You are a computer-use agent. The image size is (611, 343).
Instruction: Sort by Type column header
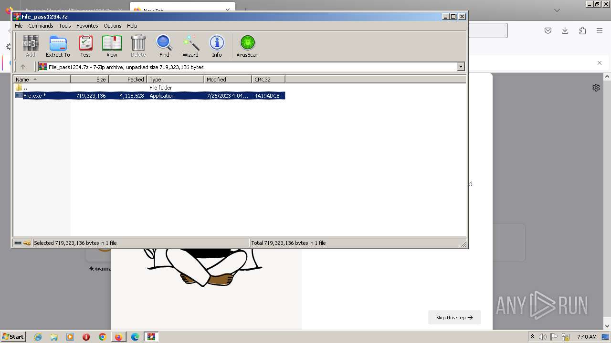(x=175, y=80)
